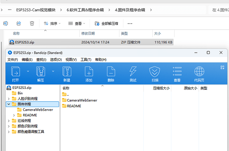This screenshot has height=151, width=229.
Task: Open the 查找(I) menu
Action: 41,60
